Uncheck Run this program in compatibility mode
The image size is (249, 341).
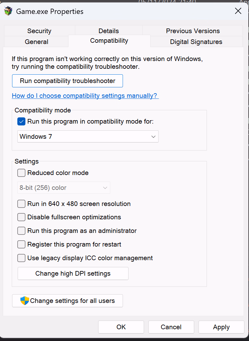[x=21, y=121]
